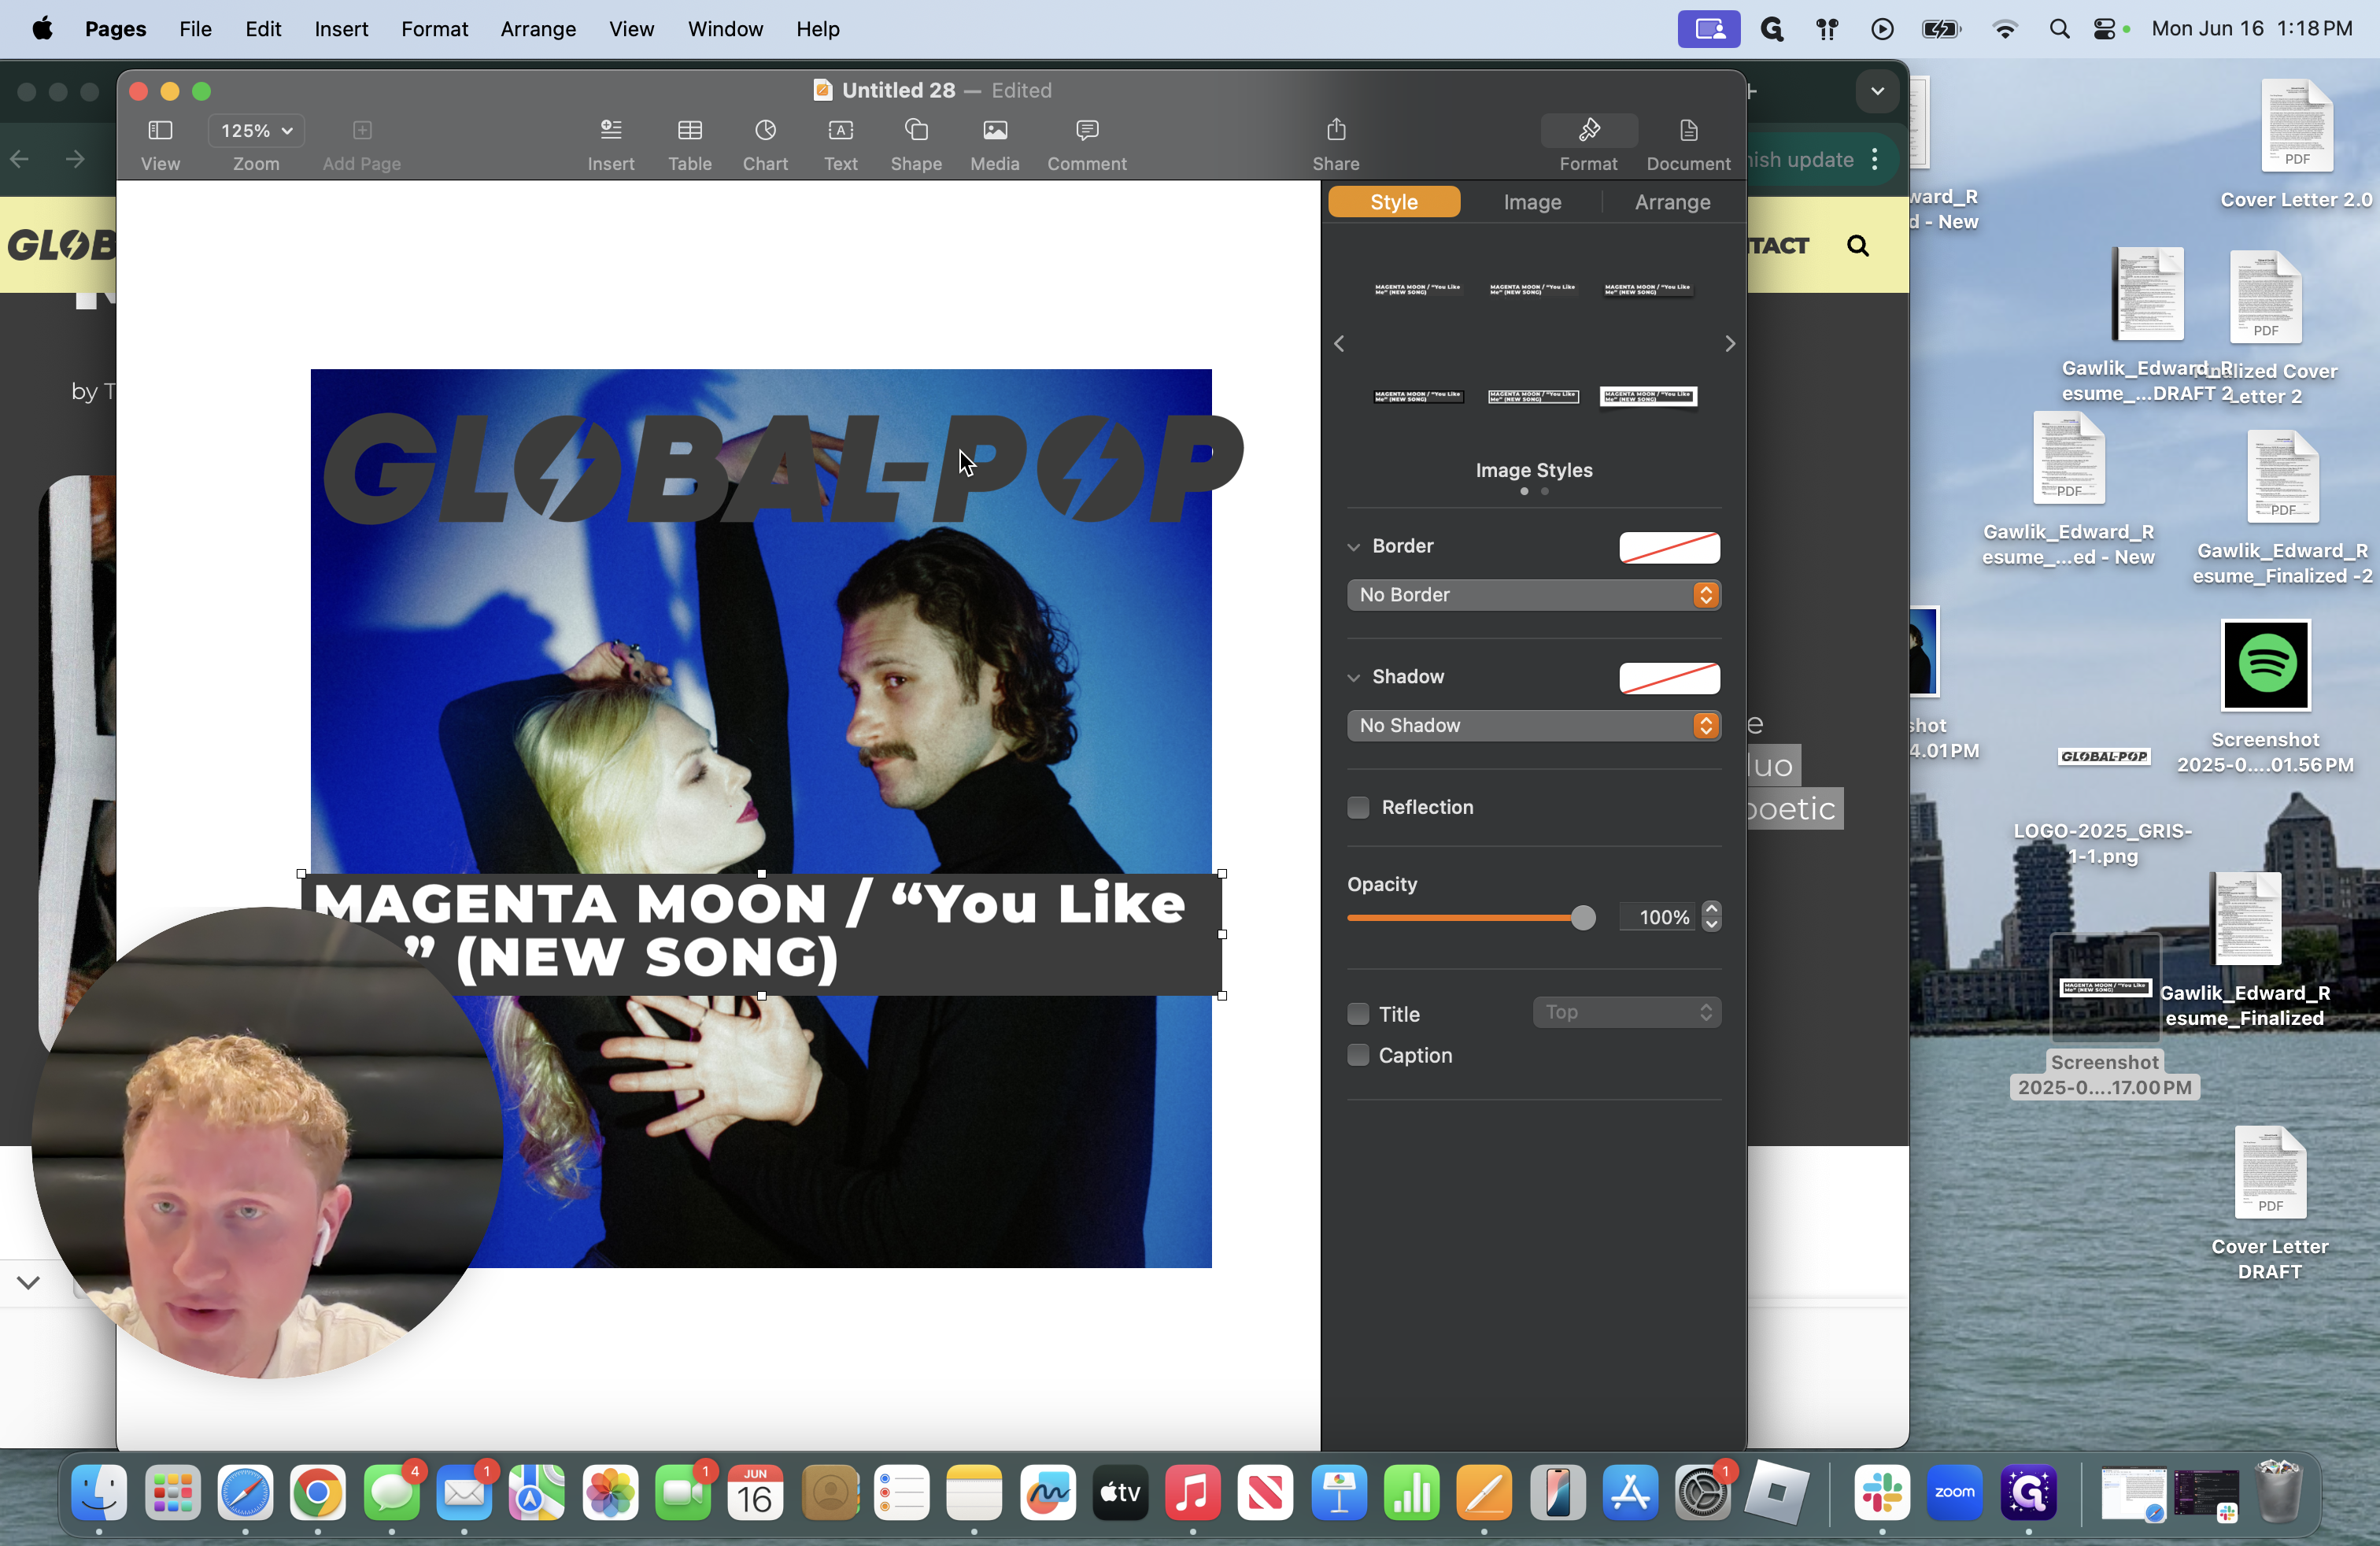Image resolution: width=2380 pixels, height=1546 pixels.
Task: Toggle the Format inspector brush icon
Action: coord(1589,131)
